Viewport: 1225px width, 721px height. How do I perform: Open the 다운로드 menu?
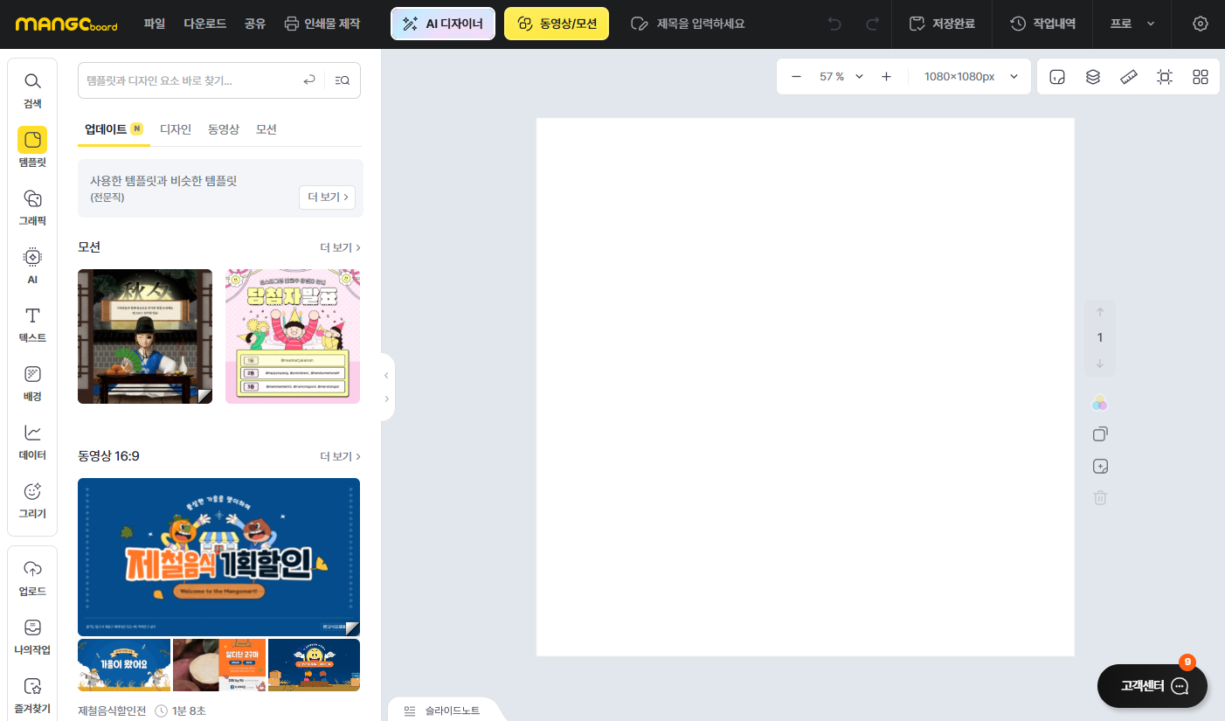(x=204, y=24)
